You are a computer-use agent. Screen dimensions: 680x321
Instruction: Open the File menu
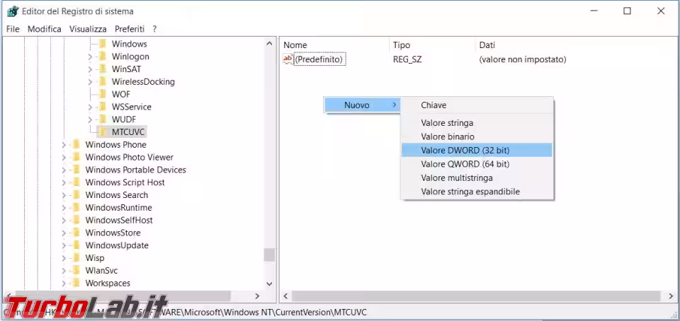(13, 29)
